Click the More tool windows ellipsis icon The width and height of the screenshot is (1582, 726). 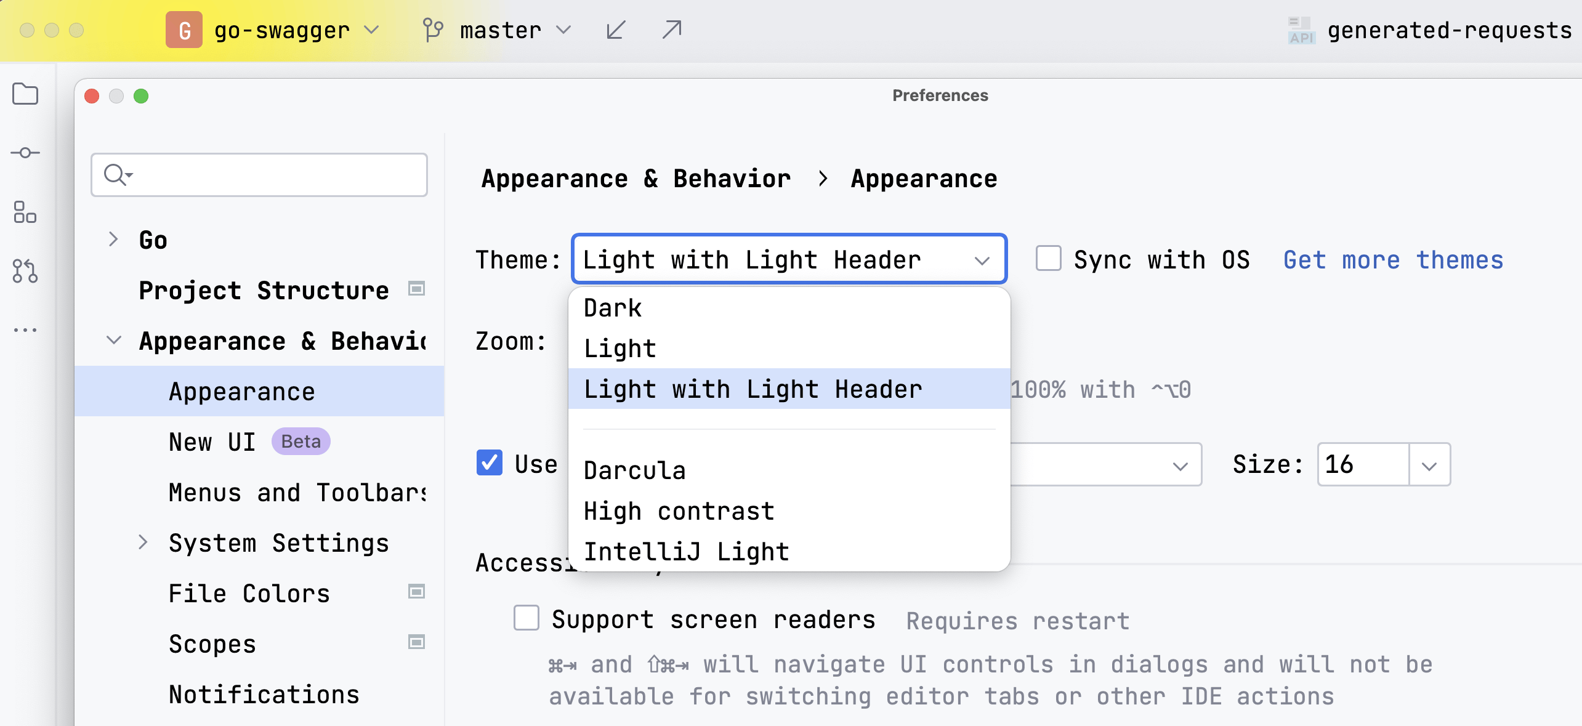pyautogui.click(x=25, y=330)
